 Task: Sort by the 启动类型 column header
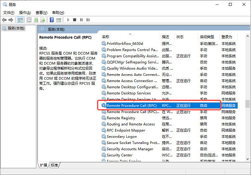[209, 37]
